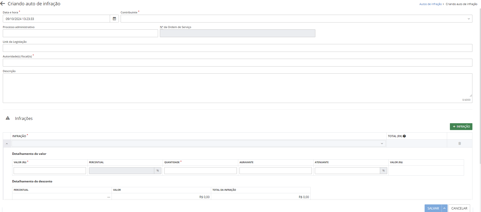Click the '---' value under PERCENTUAL in Detalhamento do desconto
The width and height of the screenshot is (481, 212).
click(x=109, y=197)
